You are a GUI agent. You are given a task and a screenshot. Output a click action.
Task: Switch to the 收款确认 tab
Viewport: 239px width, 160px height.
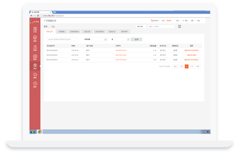tap(62, 32)
